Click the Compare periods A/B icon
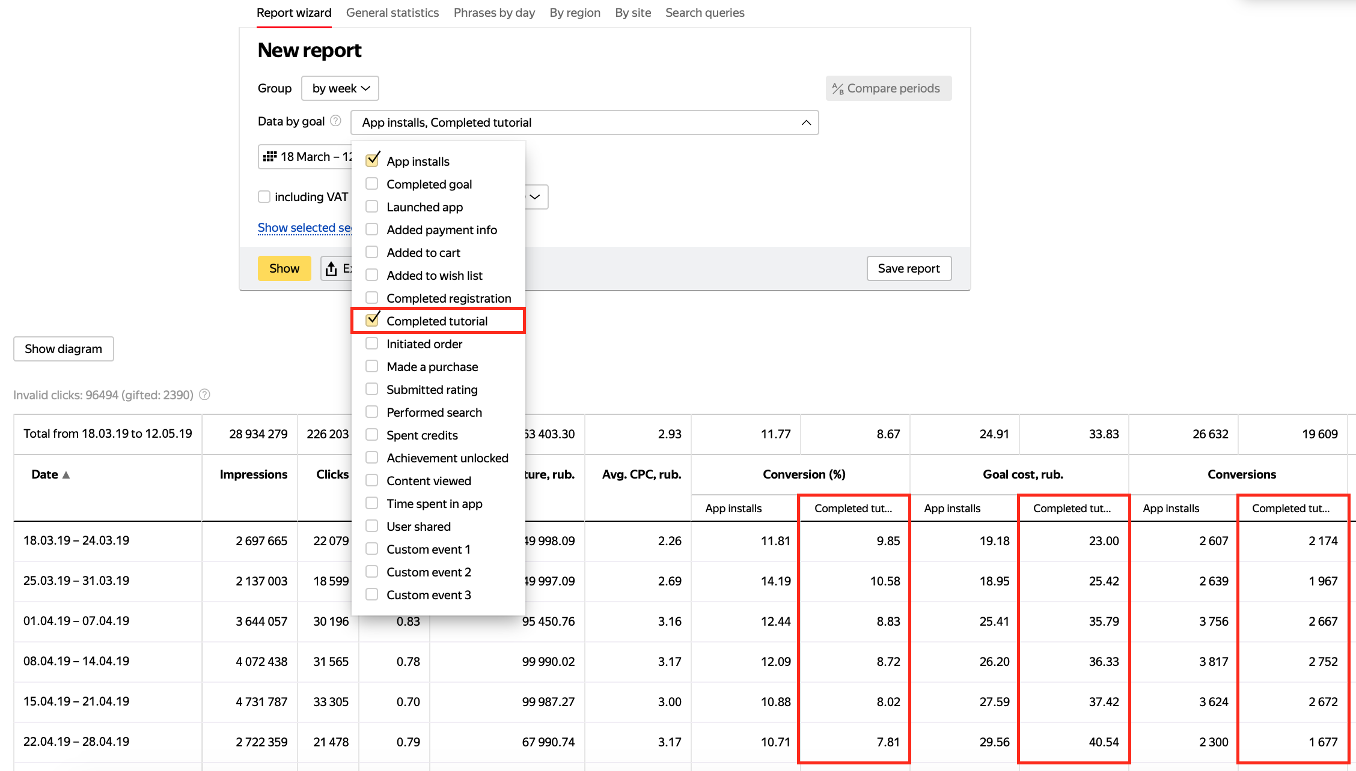The image size is (1356, 771). click(x=837, y=89)
